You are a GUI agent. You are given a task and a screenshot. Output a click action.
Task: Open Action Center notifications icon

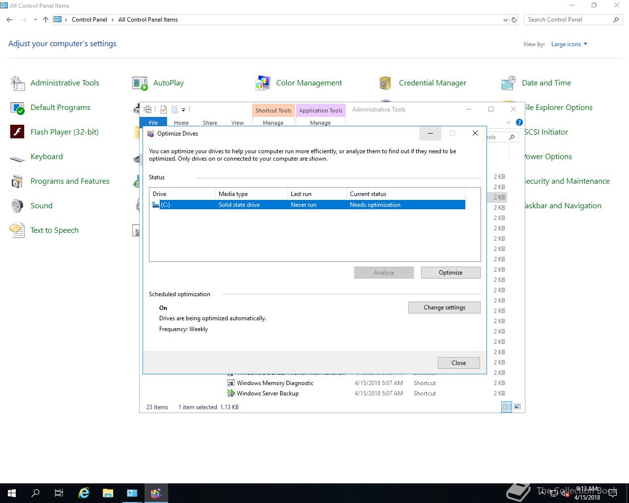(612, 493)
